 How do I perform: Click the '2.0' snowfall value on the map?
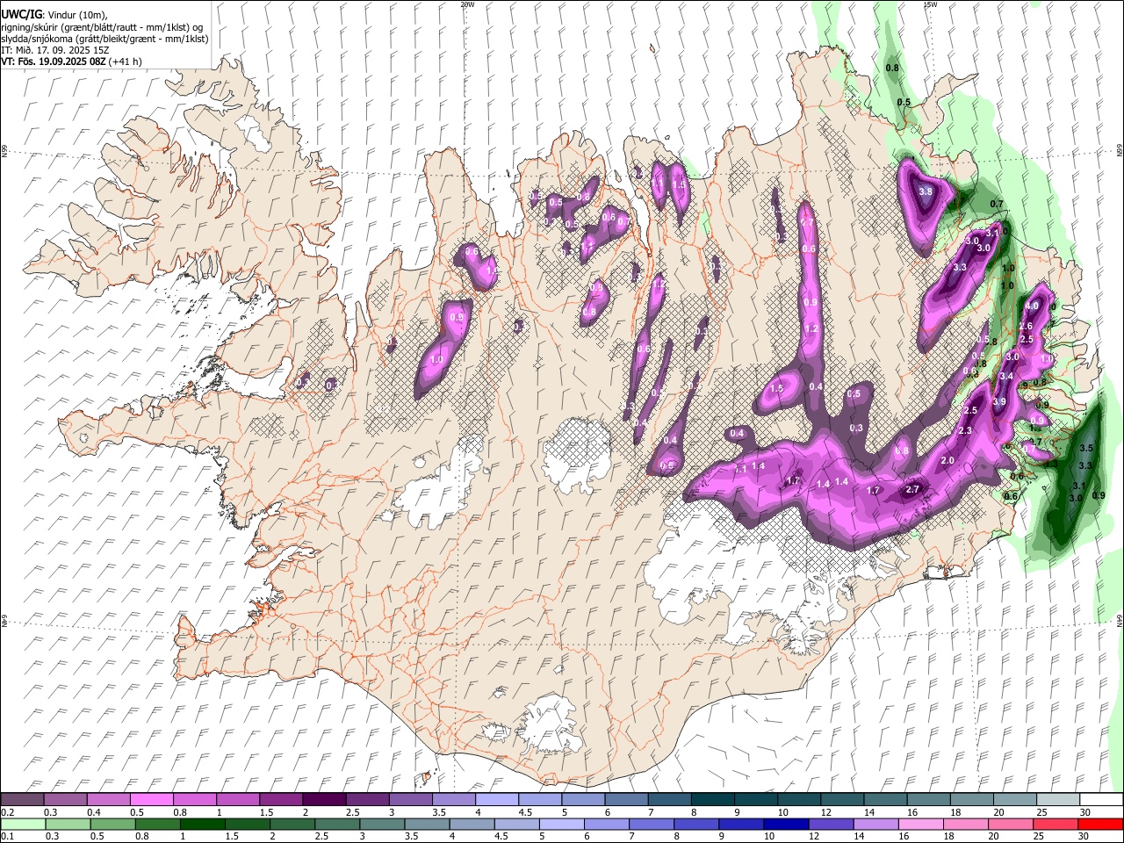pyautogui.click(x=947, y=461)
